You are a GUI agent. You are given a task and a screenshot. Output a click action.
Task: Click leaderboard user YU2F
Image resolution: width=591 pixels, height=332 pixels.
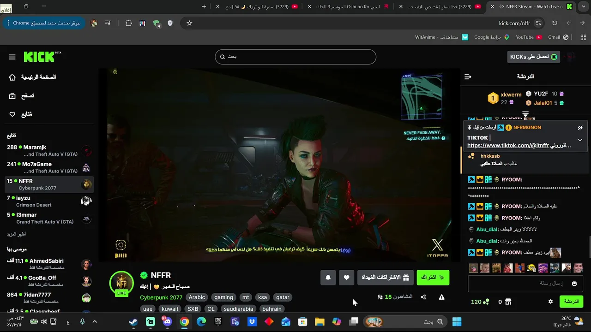point(541,94)
